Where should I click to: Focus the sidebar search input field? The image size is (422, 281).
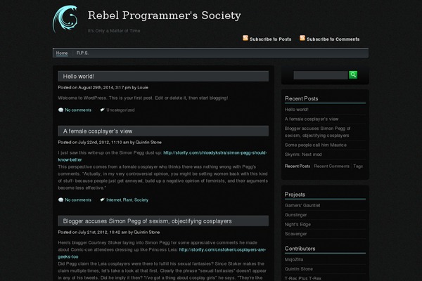[321, 75]
